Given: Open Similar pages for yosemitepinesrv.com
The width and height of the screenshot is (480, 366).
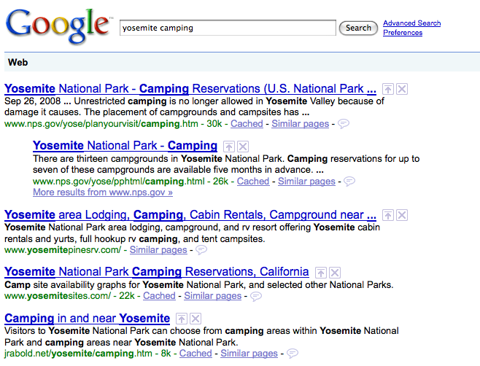Looking at the screenshot, I should pos(158,250).
